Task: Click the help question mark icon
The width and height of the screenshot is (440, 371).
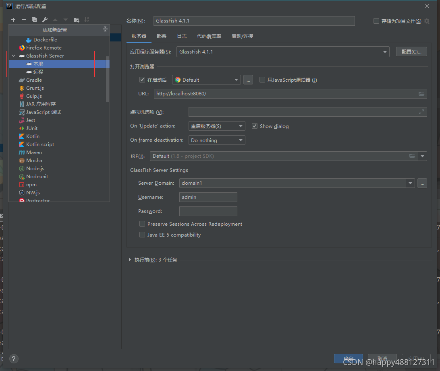Action: [14, 359]
